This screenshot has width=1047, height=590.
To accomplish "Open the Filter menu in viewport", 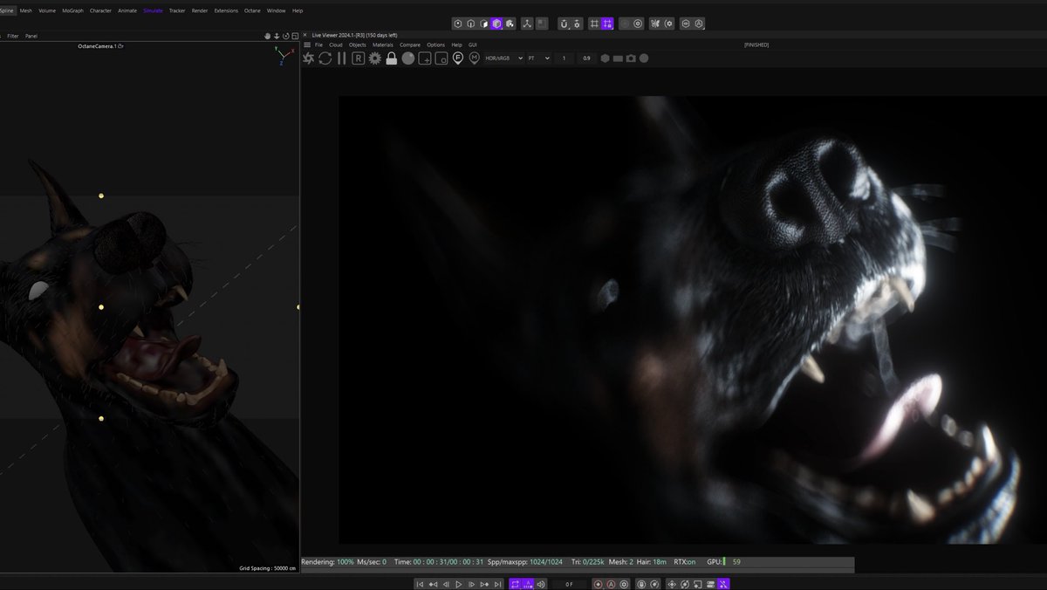I will [x=13, y=36].
